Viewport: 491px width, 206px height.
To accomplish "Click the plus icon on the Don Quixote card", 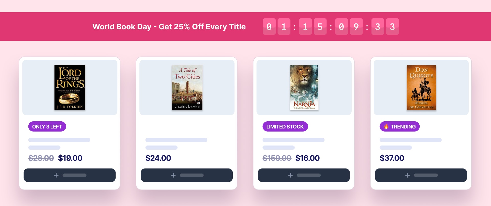I will (407, 175).
